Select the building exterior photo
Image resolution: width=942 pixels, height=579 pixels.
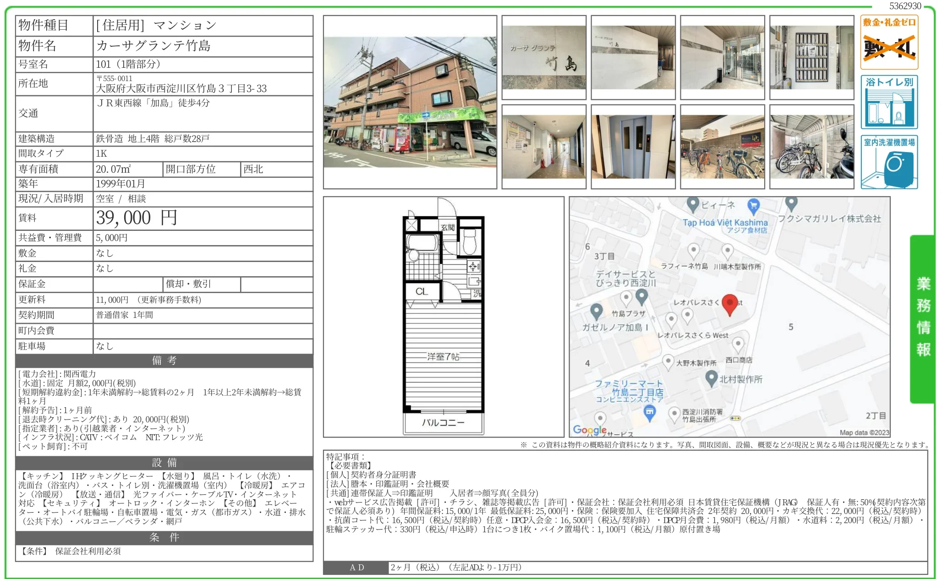[409, 104]
